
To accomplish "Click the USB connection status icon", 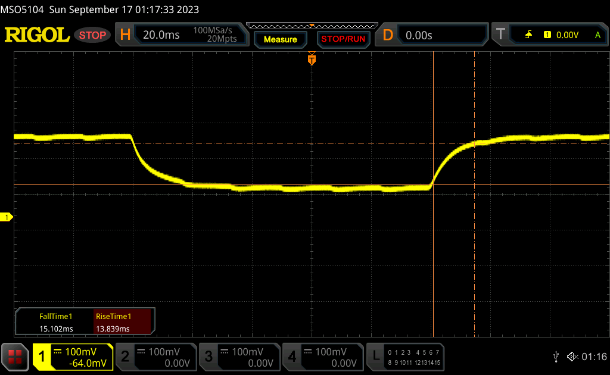I will [x=556, y=357].
